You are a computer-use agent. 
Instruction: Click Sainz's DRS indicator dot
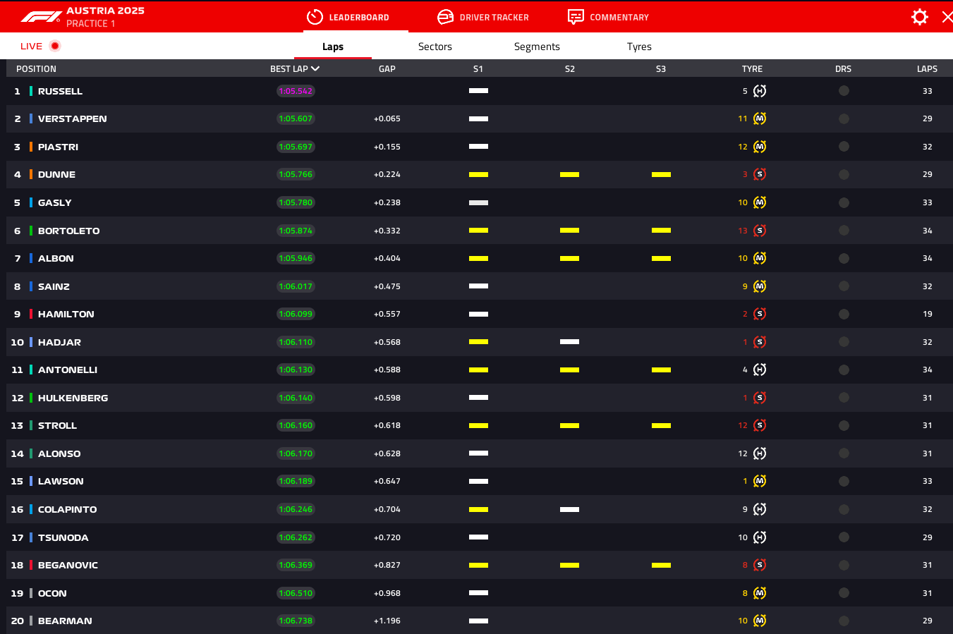click(844, 286)
